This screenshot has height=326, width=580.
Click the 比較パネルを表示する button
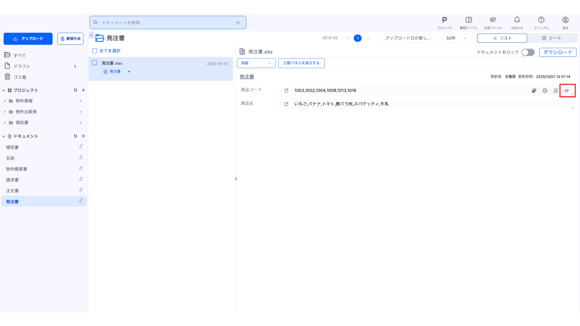tap(301, 63)
